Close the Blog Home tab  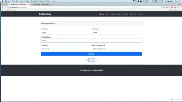(x=28, y=4)
